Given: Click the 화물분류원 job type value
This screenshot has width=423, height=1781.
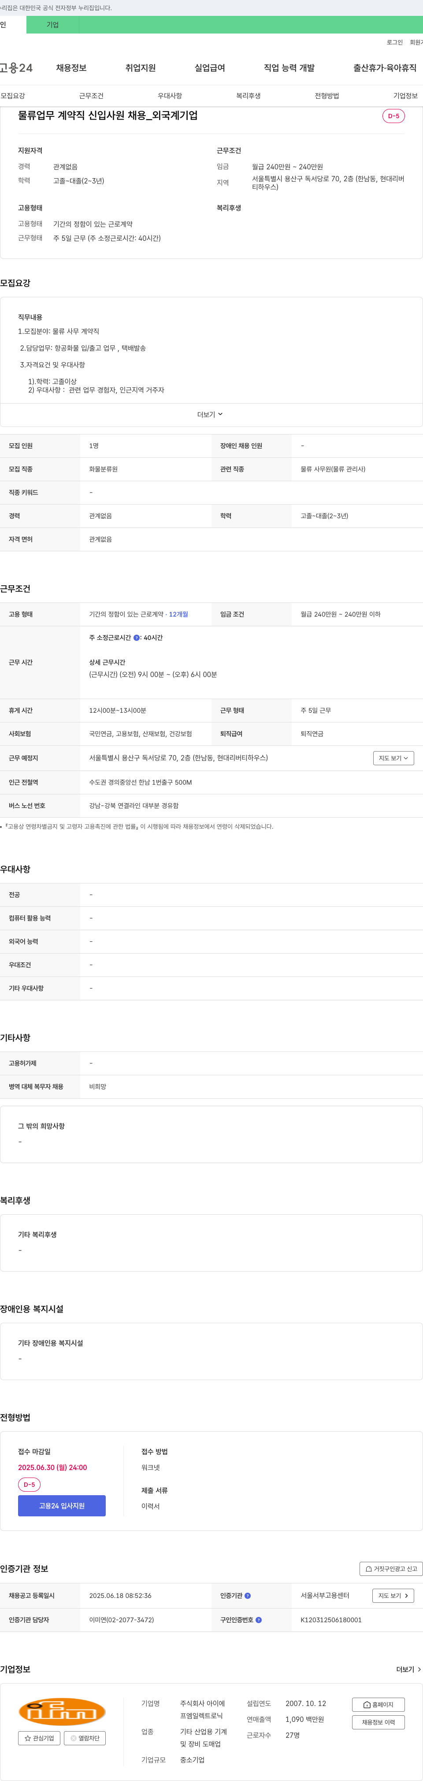Looking at the screenshot, I should click(103, 469).
